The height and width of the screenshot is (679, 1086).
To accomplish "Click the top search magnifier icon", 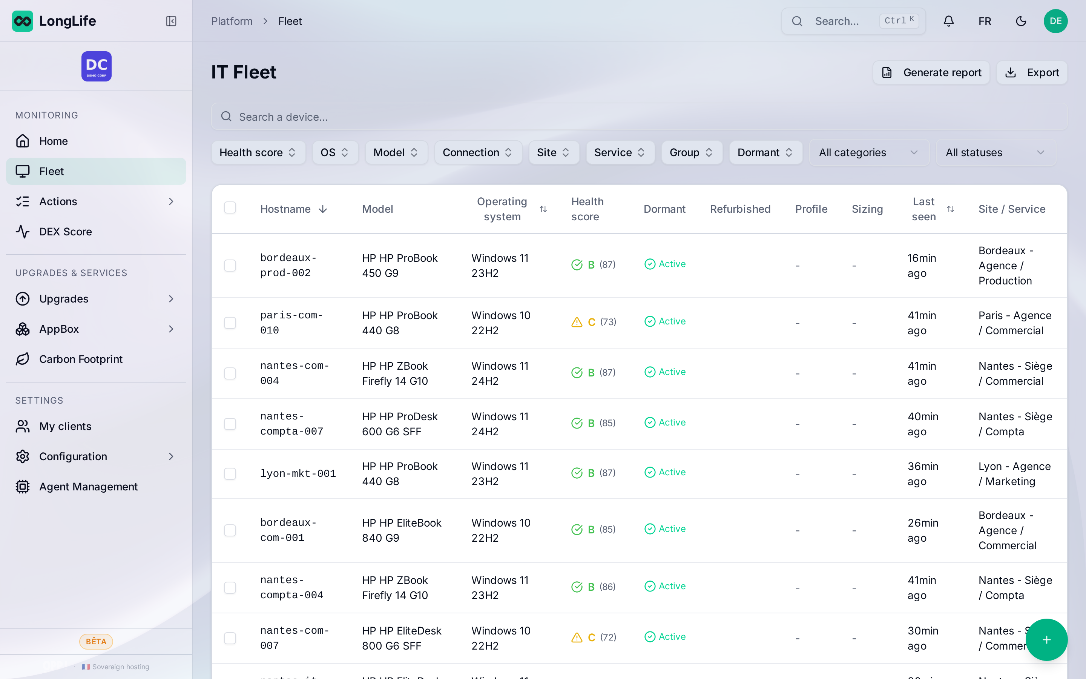I will point(797,21).
